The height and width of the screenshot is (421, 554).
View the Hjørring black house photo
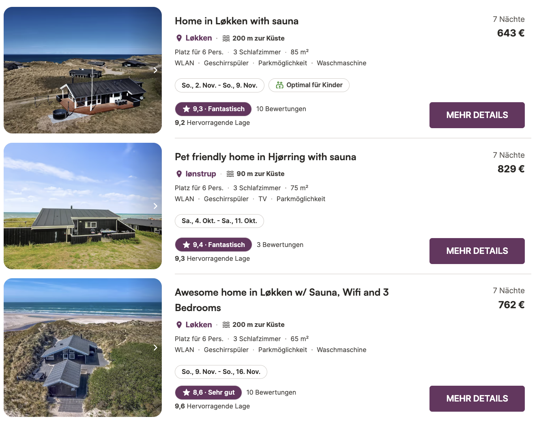coord(82,206)
